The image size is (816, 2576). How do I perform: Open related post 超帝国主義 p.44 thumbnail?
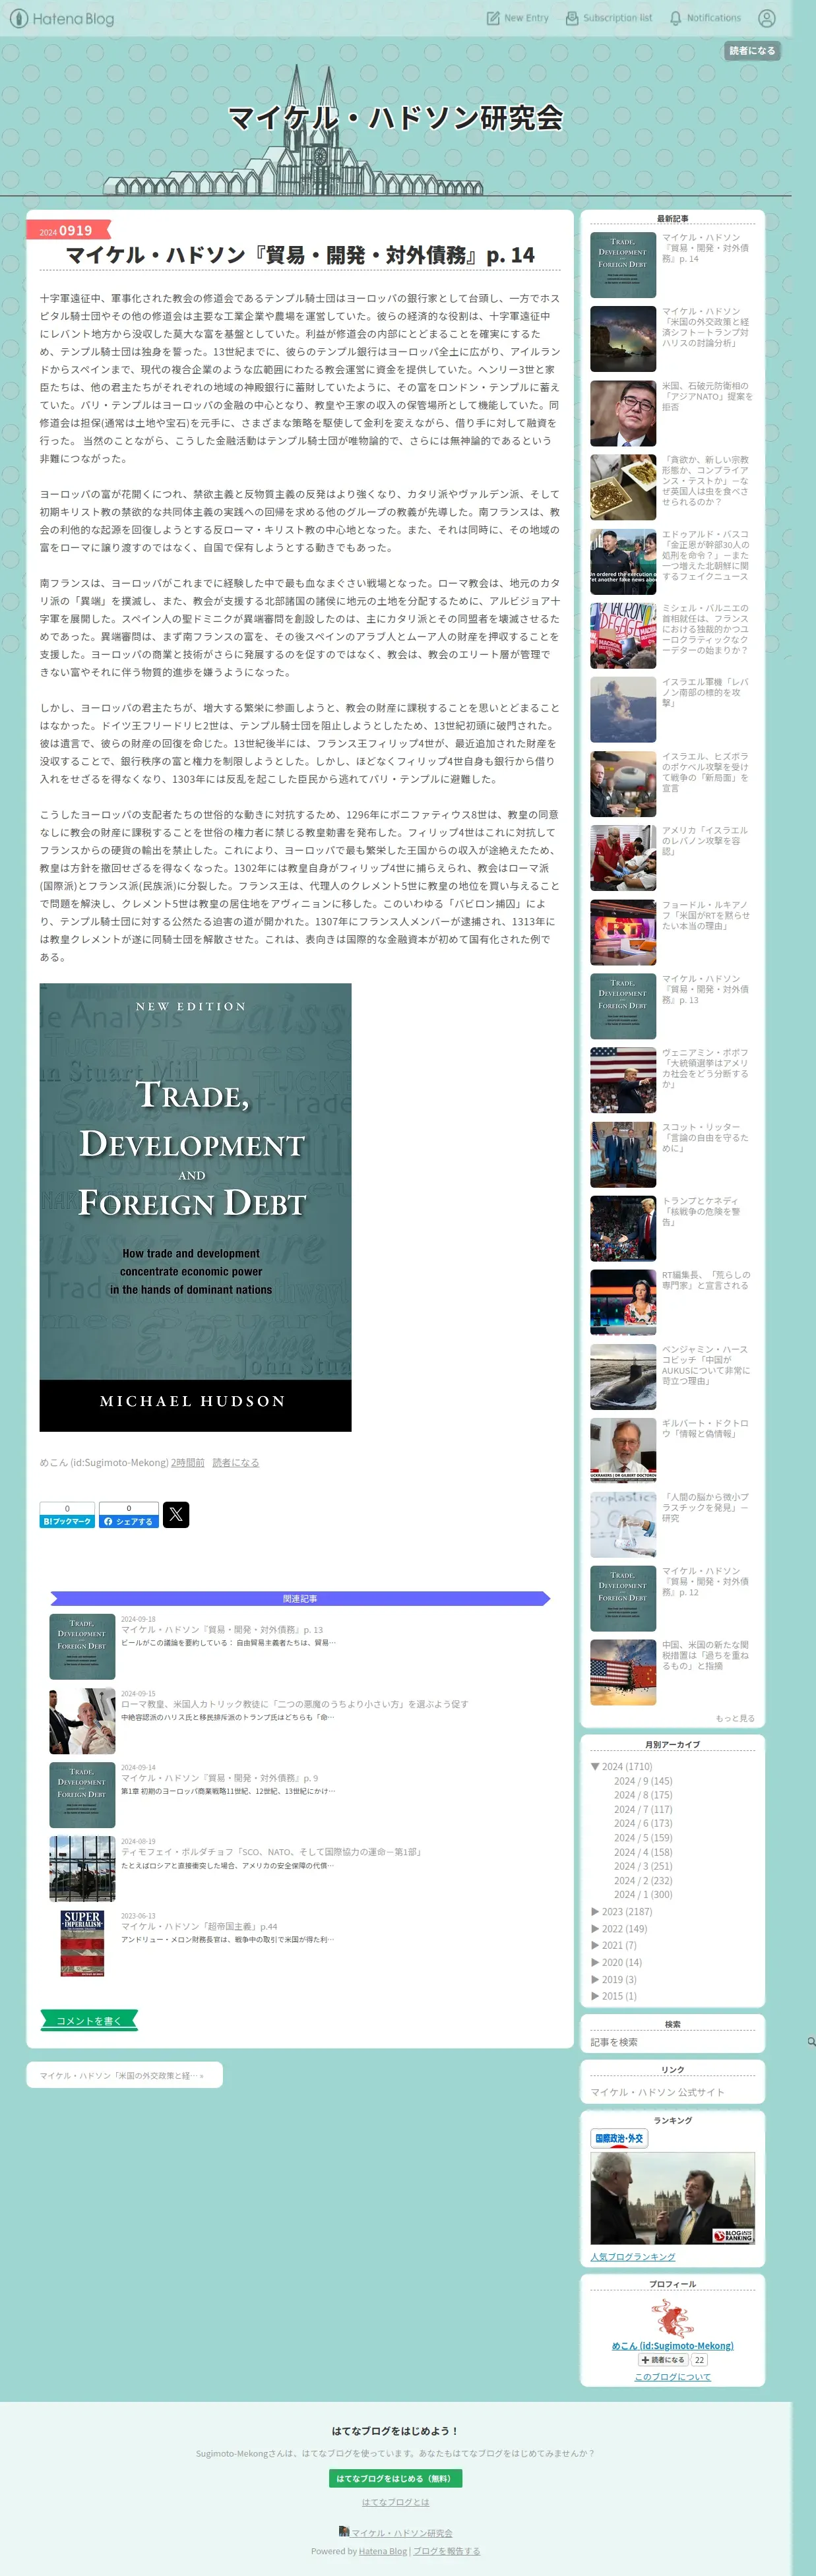82,1944
